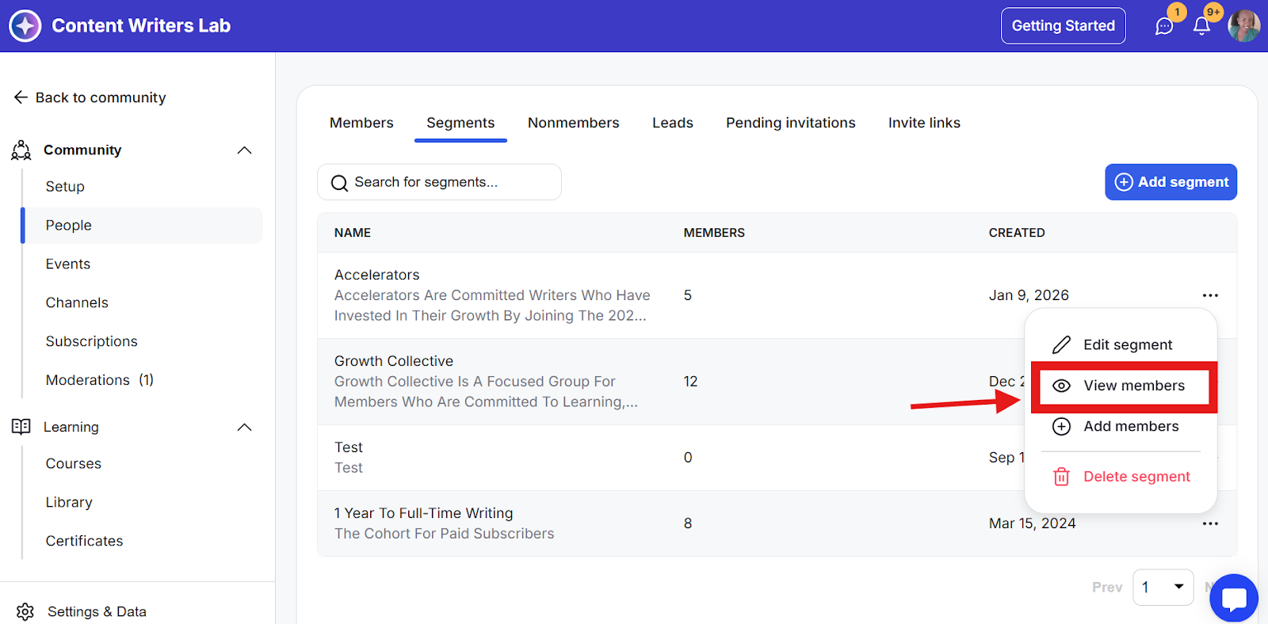Click the back arrow to community

pyautogui.click(x=21, y=97)
